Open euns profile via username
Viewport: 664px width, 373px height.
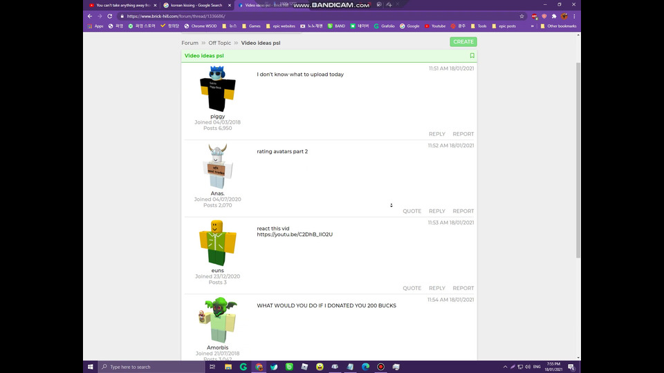click(217, 270)
